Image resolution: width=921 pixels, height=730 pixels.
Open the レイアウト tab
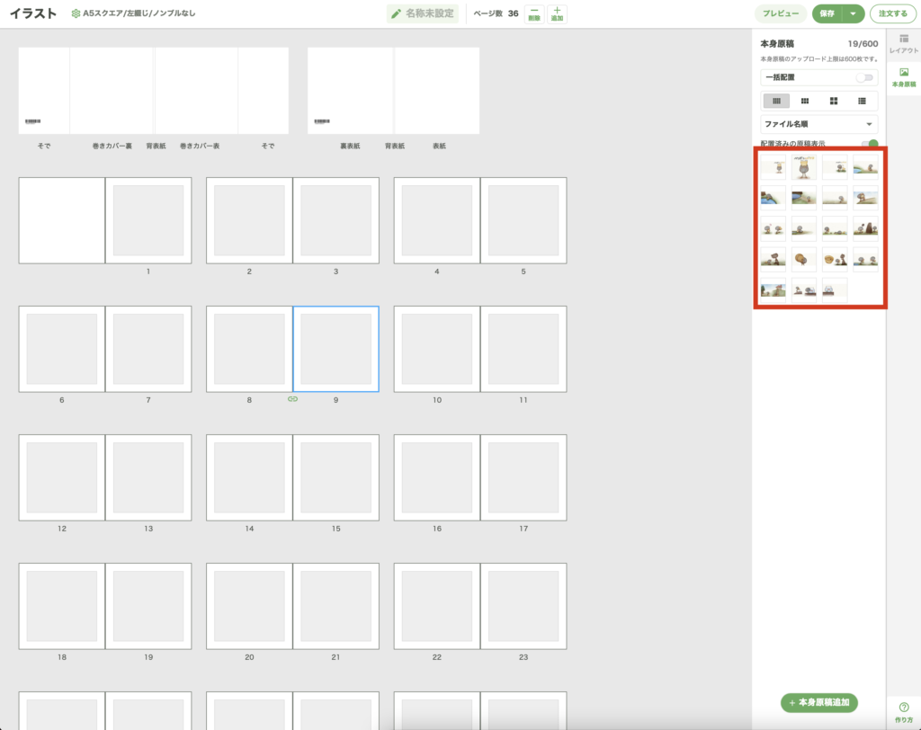(904, 45)
